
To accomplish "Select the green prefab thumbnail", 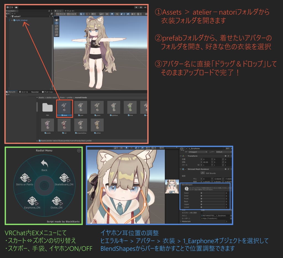I will pos(97,107).
